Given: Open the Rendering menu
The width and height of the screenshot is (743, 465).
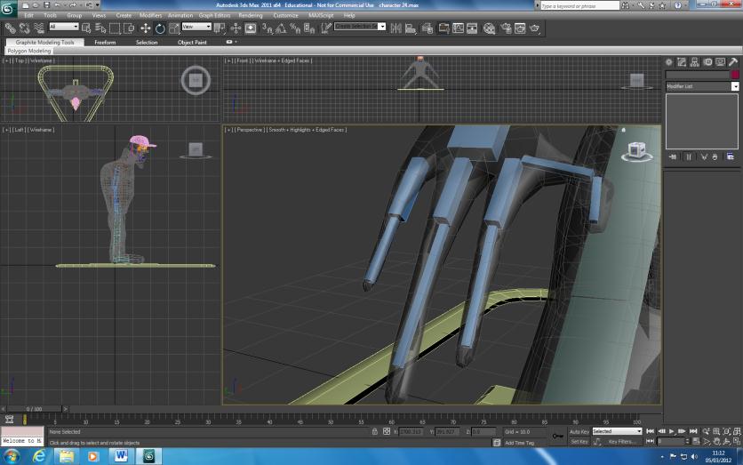Looking at the screenshot, I should coord(251,16).
